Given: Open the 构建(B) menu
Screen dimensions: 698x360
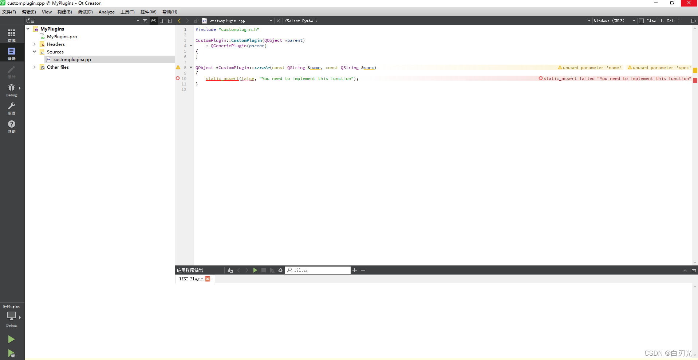Looking at the screenshot, I should 64,12.
